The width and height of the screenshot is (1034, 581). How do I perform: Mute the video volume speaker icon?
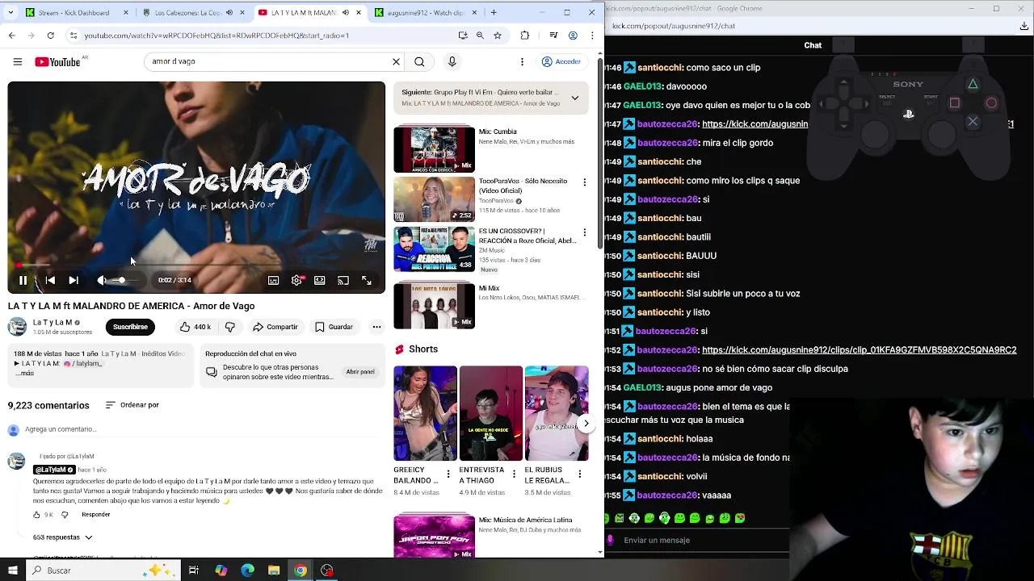(x=101, y=280)
